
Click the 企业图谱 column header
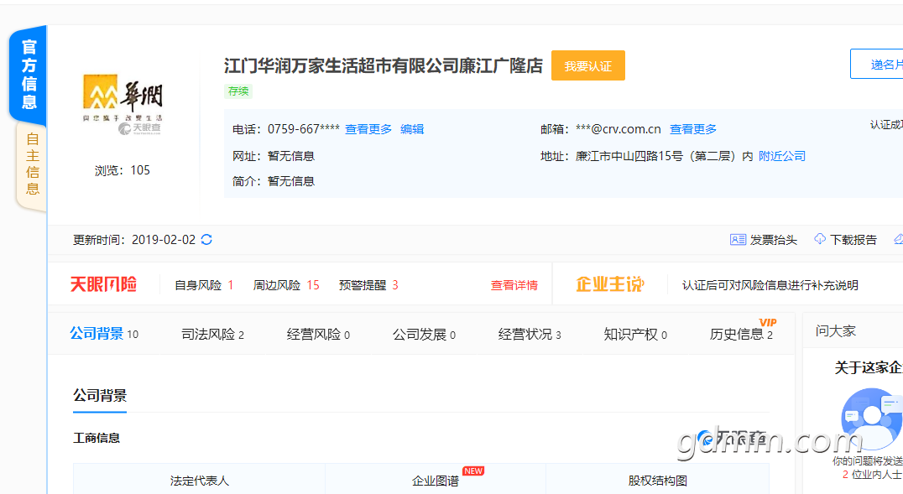436,481
